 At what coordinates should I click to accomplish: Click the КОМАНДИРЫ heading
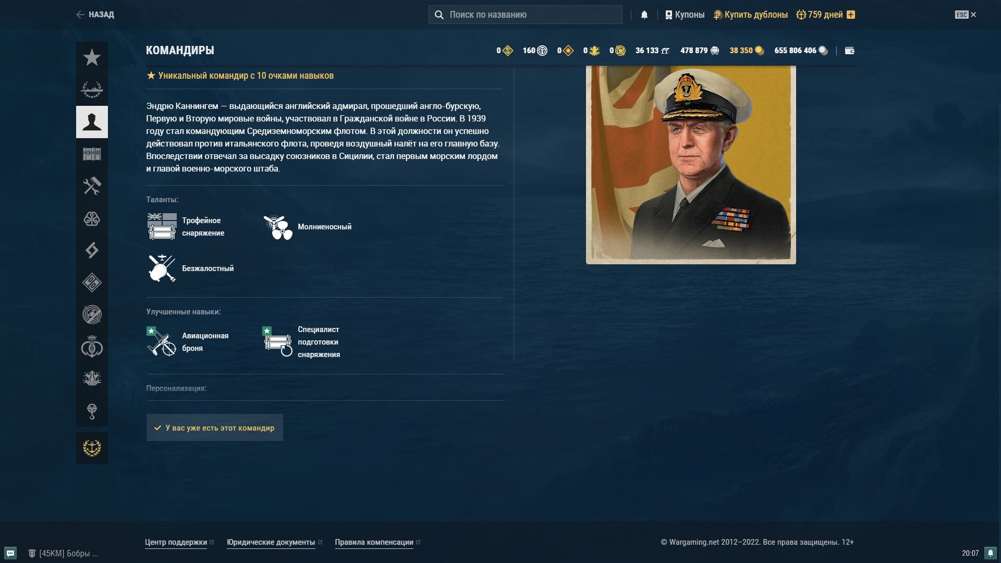[x=180, y=51]
